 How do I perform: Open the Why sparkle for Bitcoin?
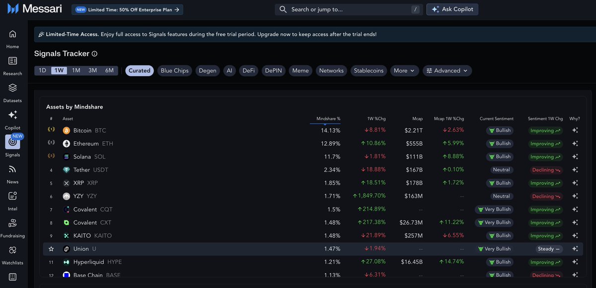[575, 130]
